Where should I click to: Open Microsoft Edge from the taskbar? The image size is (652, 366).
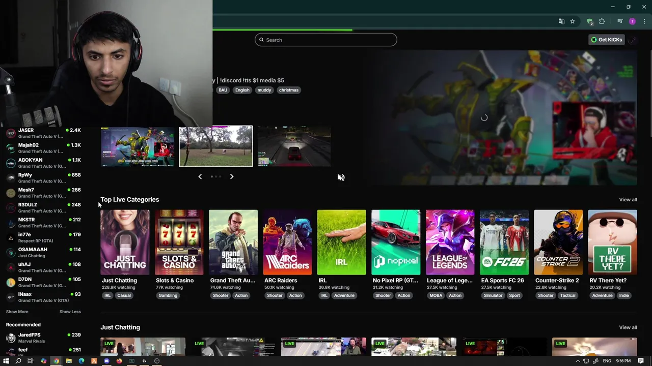[81, 361]
